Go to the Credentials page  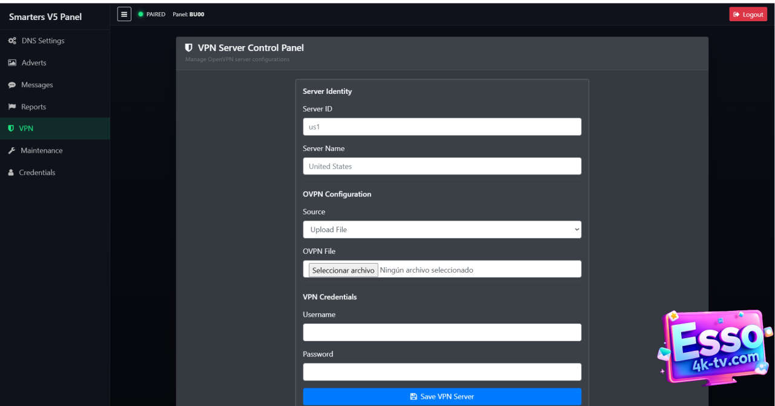click(37, 173)
